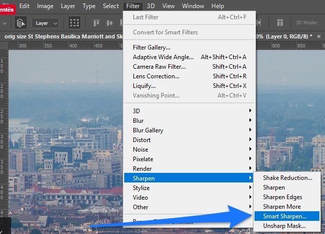Expand the Stylize submenu

pos(189,188)
